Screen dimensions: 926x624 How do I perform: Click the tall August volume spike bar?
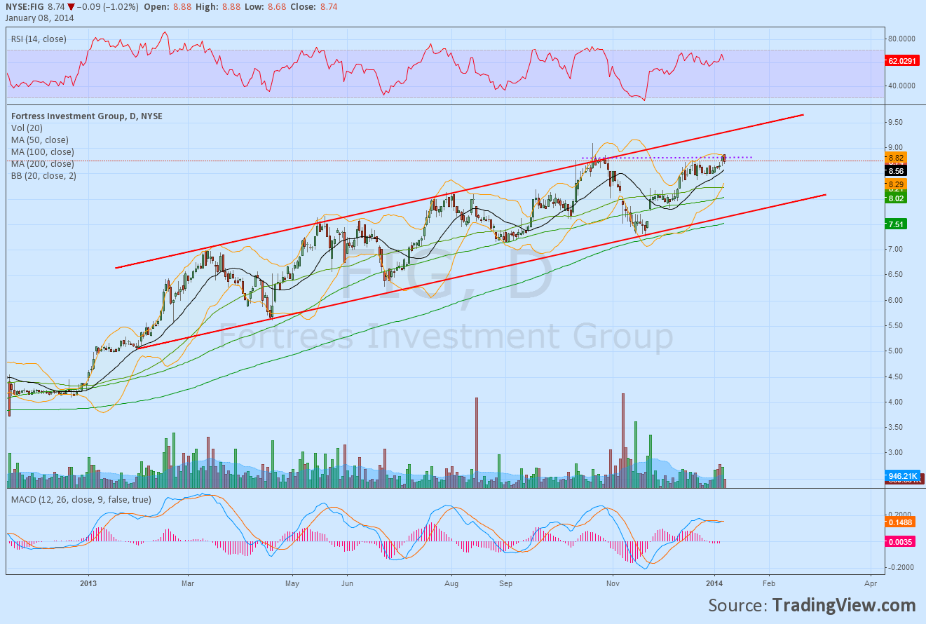point(477,442)
